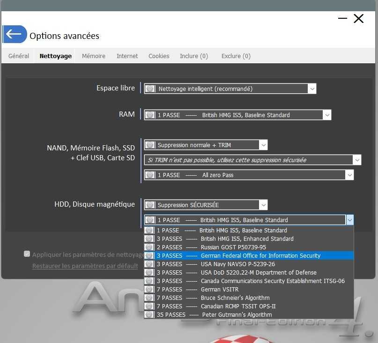Select 1 PASSE British HMG IS5 Baseline Standard option
378x343 pixels.
pyautogui.click(x=249, y=231)
